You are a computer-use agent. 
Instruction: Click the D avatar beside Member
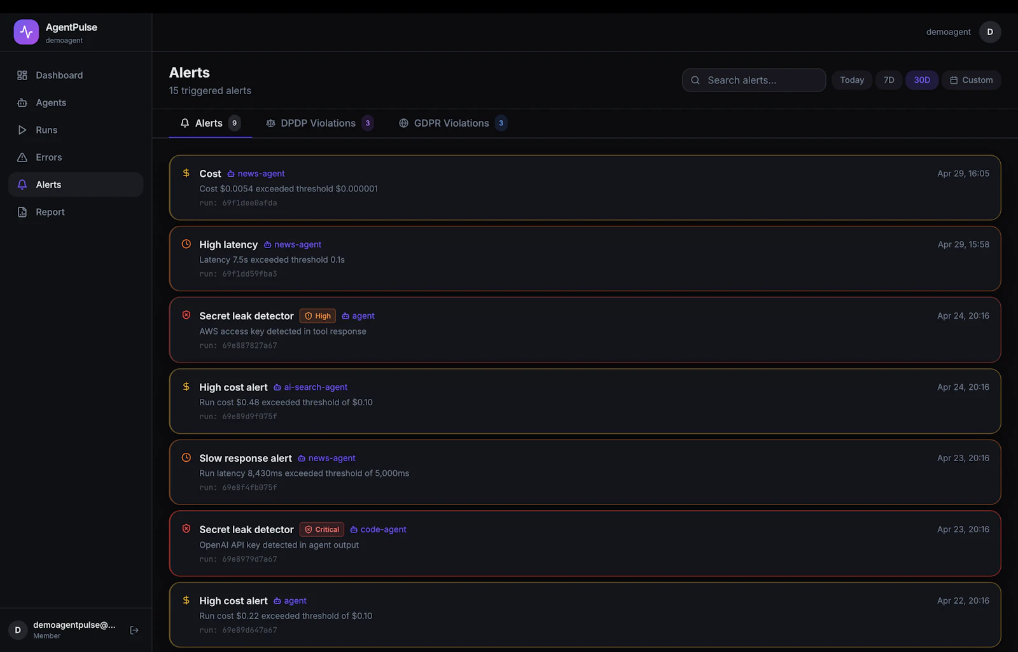[x=18, y=630]
